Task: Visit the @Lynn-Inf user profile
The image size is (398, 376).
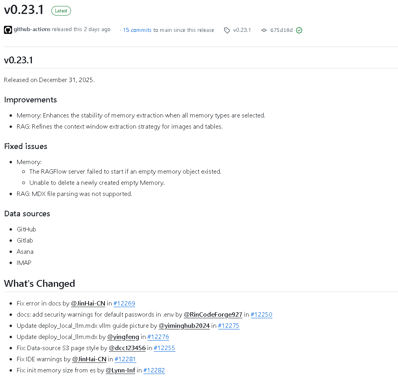Action: pyautogui.click(x=120, y=370)
